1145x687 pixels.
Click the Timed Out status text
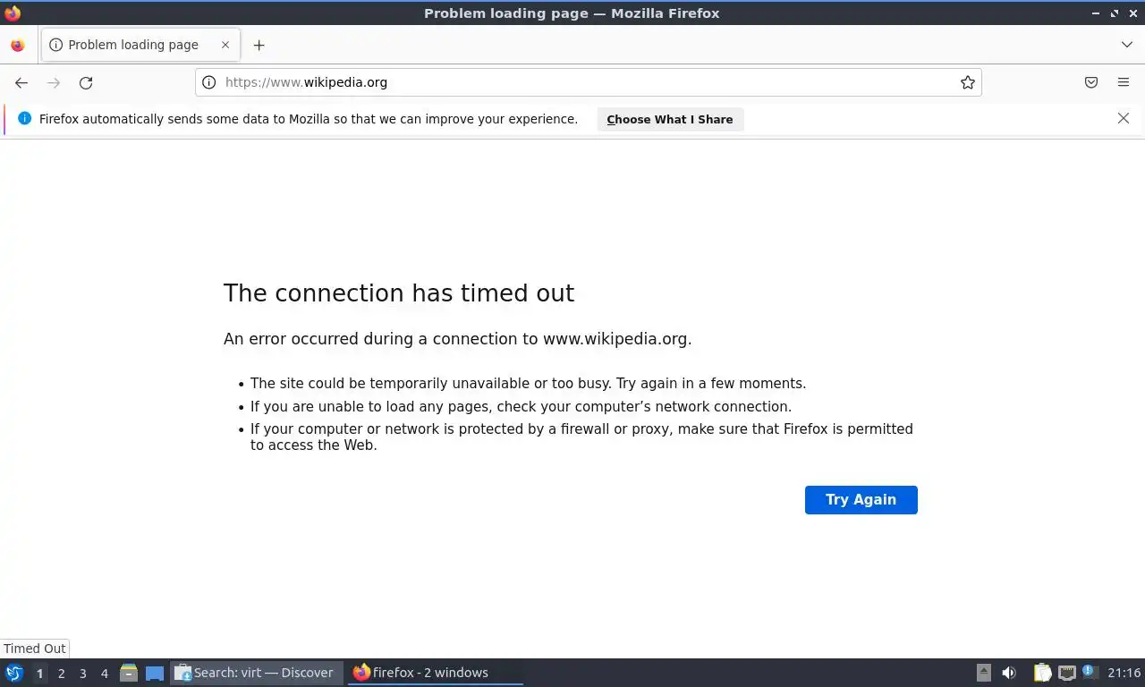coord(34,649)
